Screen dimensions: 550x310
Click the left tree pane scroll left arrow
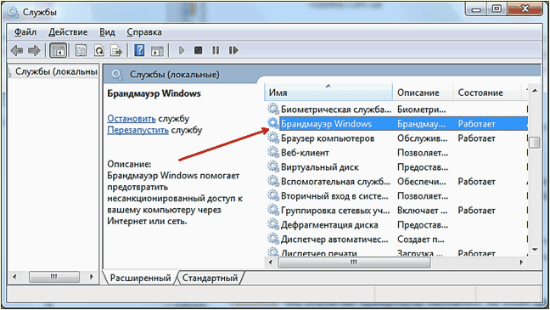[14, 277]
